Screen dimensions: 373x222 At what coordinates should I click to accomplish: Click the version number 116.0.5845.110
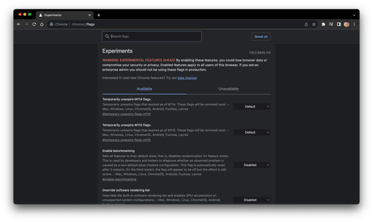point(260,53)
